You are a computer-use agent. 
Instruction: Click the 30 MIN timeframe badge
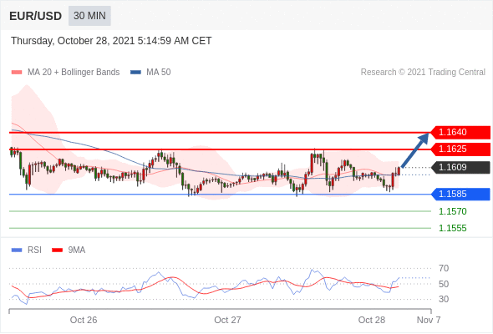coord(89,16)
